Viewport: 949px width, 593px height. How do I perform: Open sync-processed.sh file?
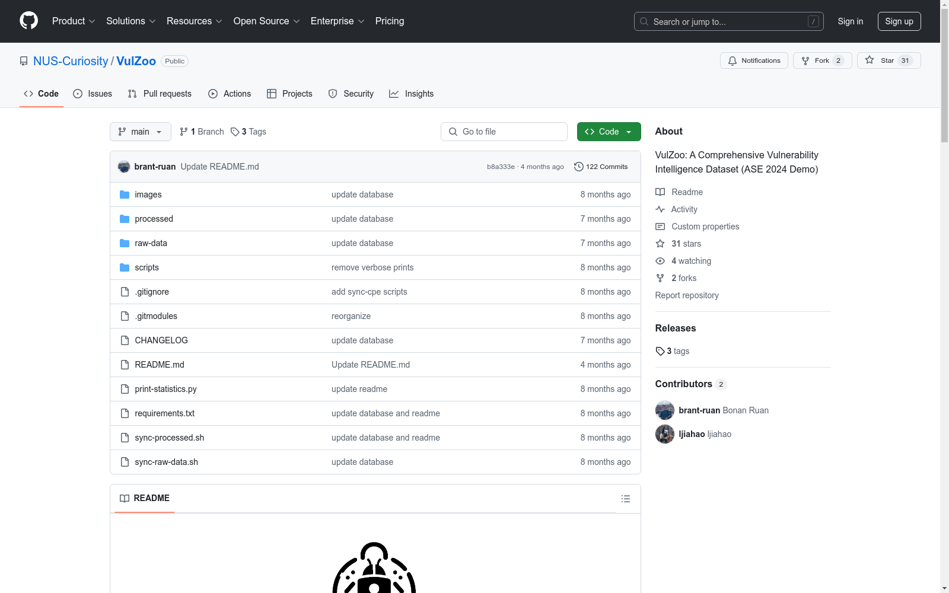(169, 438)
